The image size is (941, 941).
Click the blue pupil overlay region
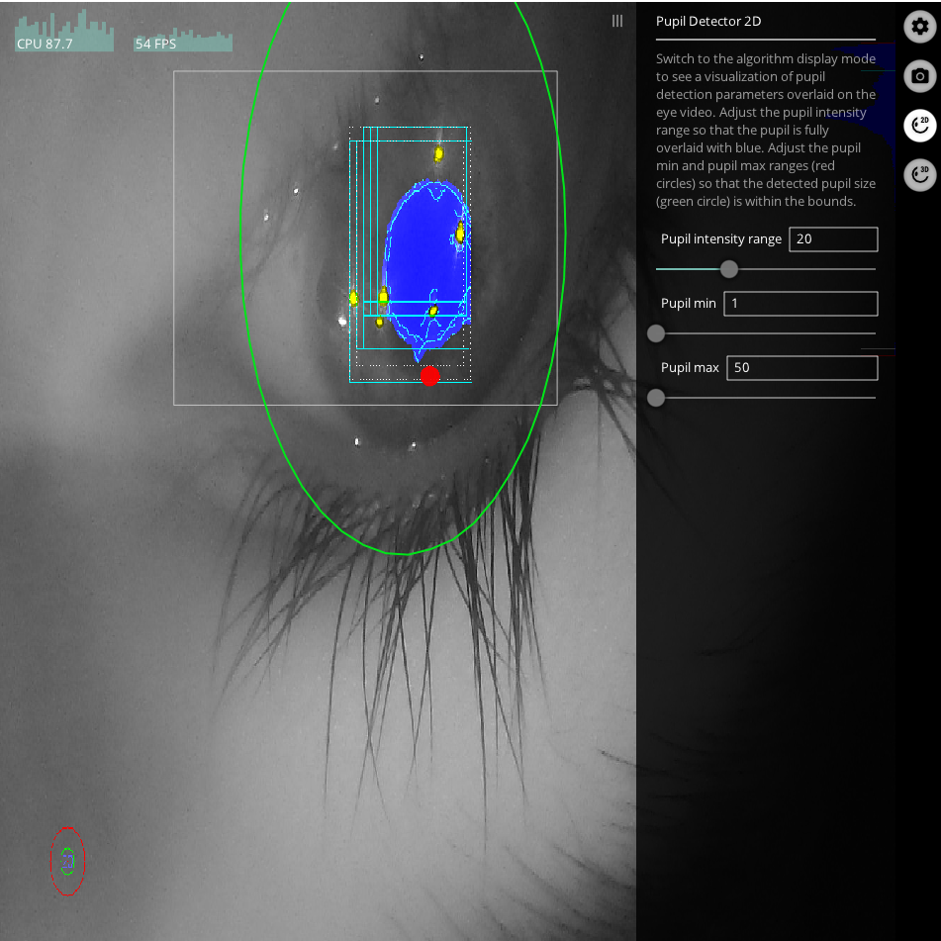coord(425,264)
